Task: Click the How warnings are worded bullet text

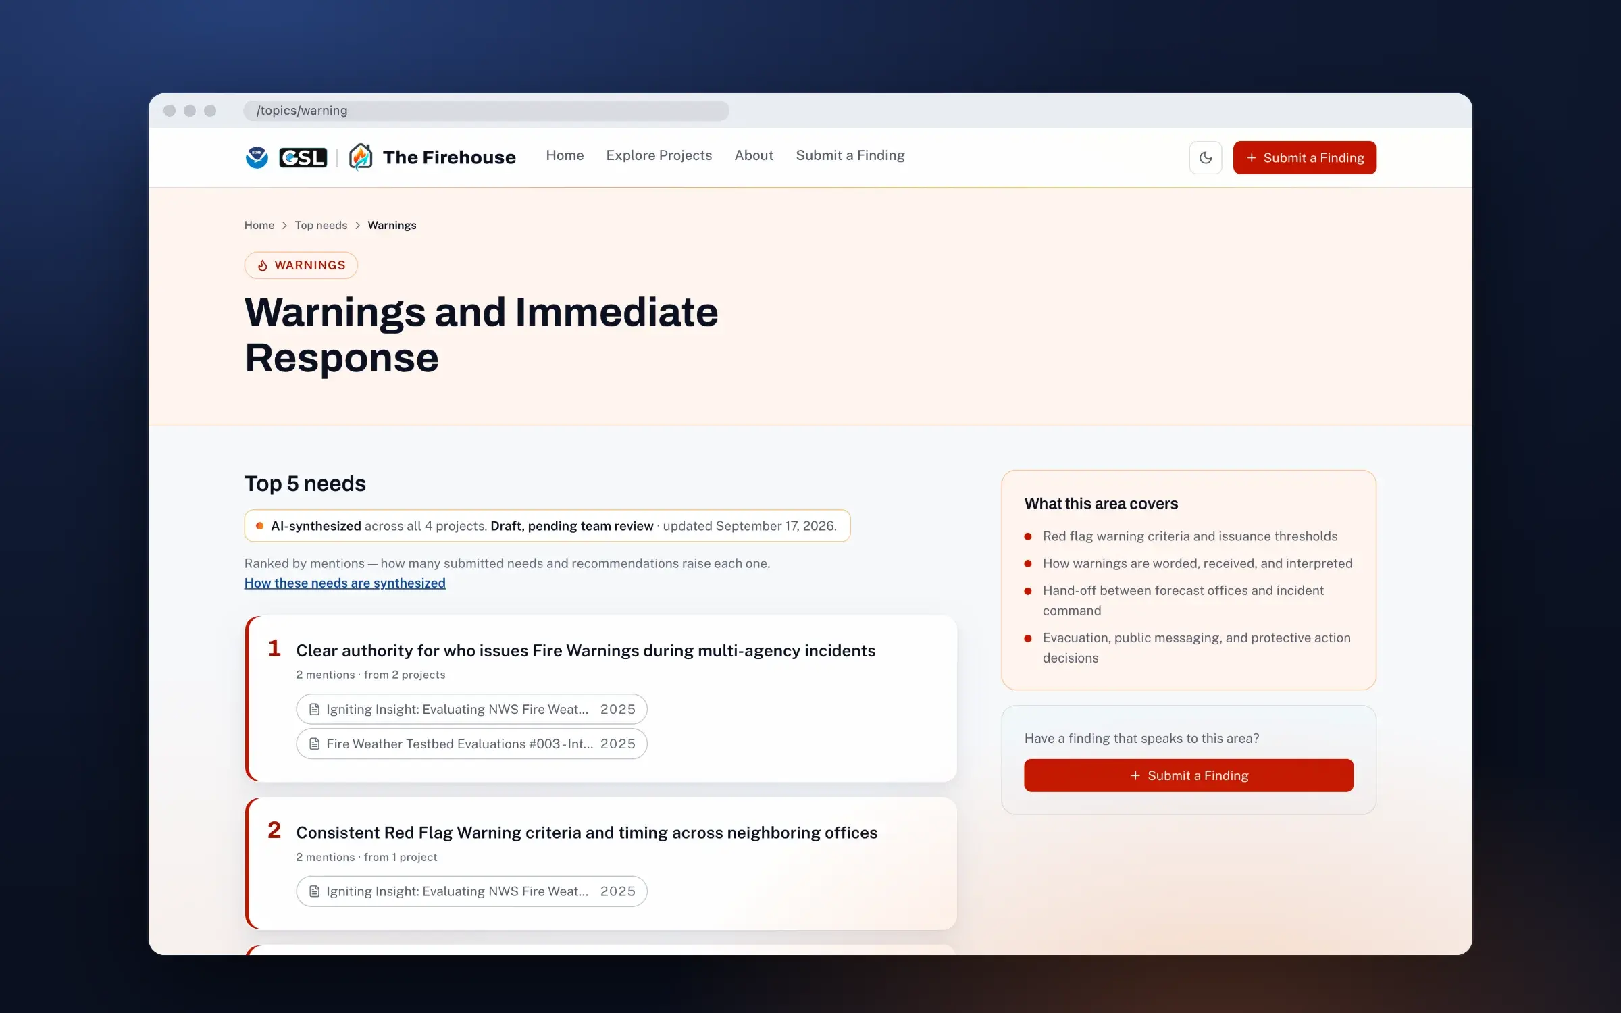Action: (1198, 563)
